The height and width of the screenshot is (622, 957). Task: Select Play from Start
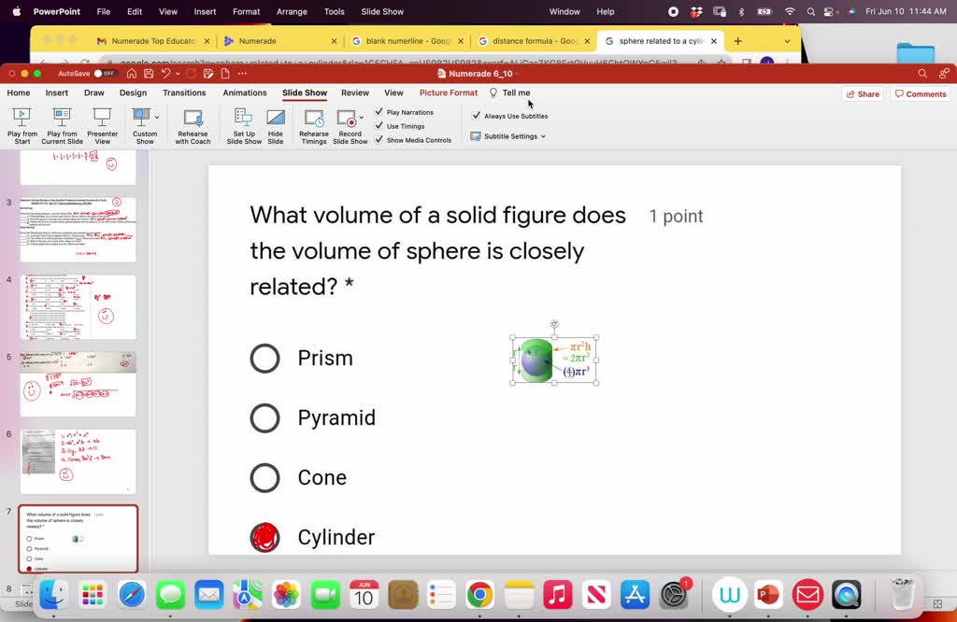coord(21,124)
